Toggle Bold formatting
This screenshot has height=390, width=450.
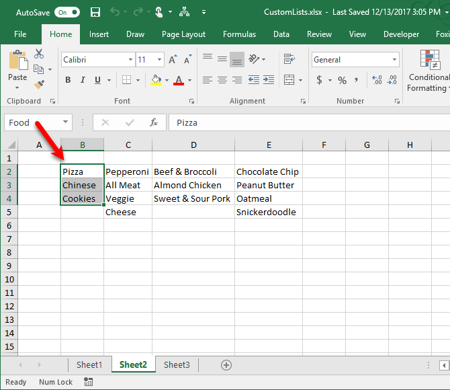coord(68,80)
